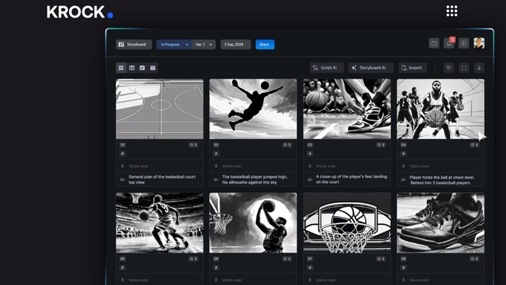
Task: Open notifications bell with badge
Action: coord(449,43)
